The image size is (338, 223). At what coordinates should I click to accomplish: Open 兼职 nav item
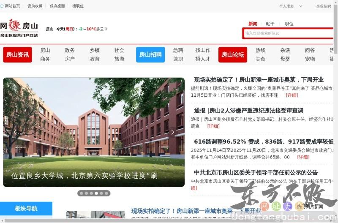click(178, 59)
